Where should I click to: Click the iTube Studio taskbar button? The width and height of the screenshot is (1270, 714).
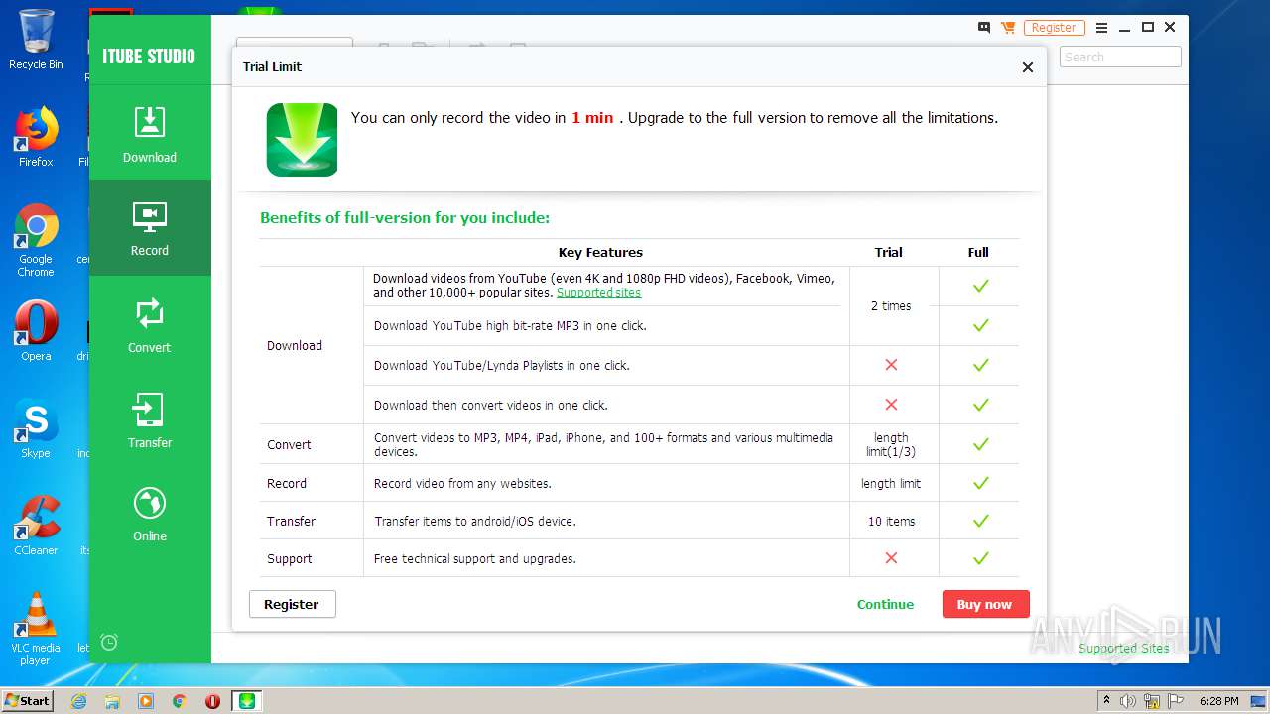(x=246, y=701)
